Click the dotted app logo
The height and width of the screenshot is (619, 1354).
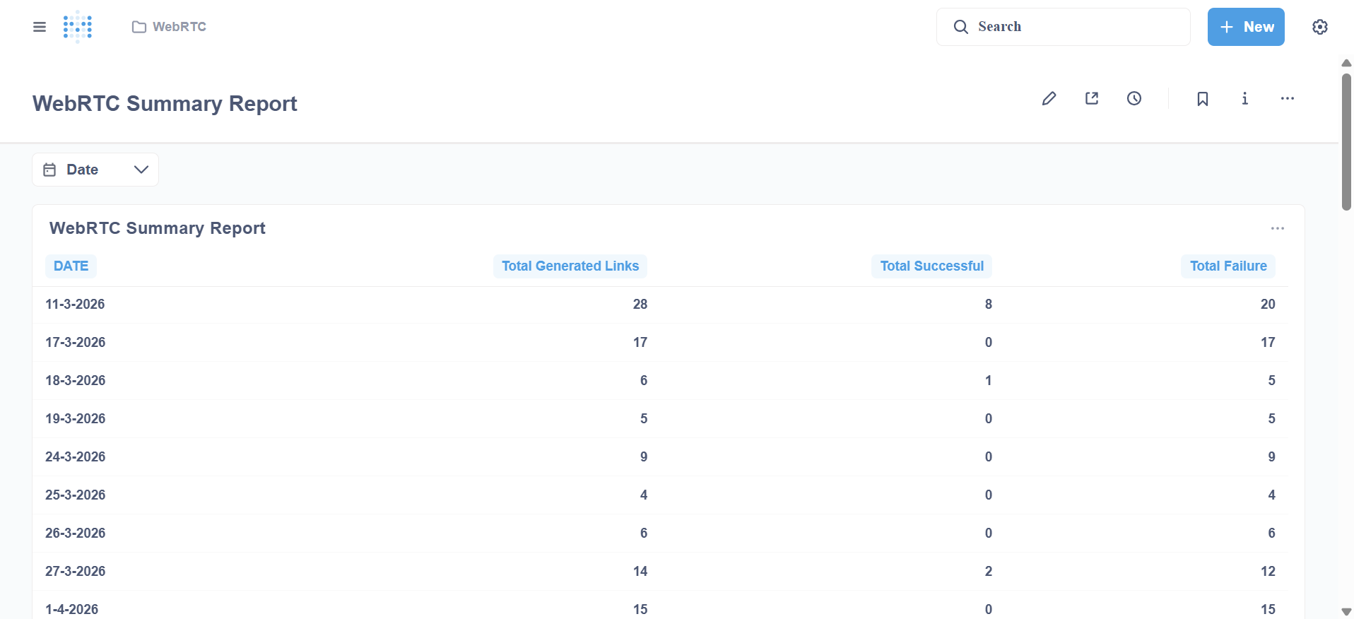[x=78, y=27]
